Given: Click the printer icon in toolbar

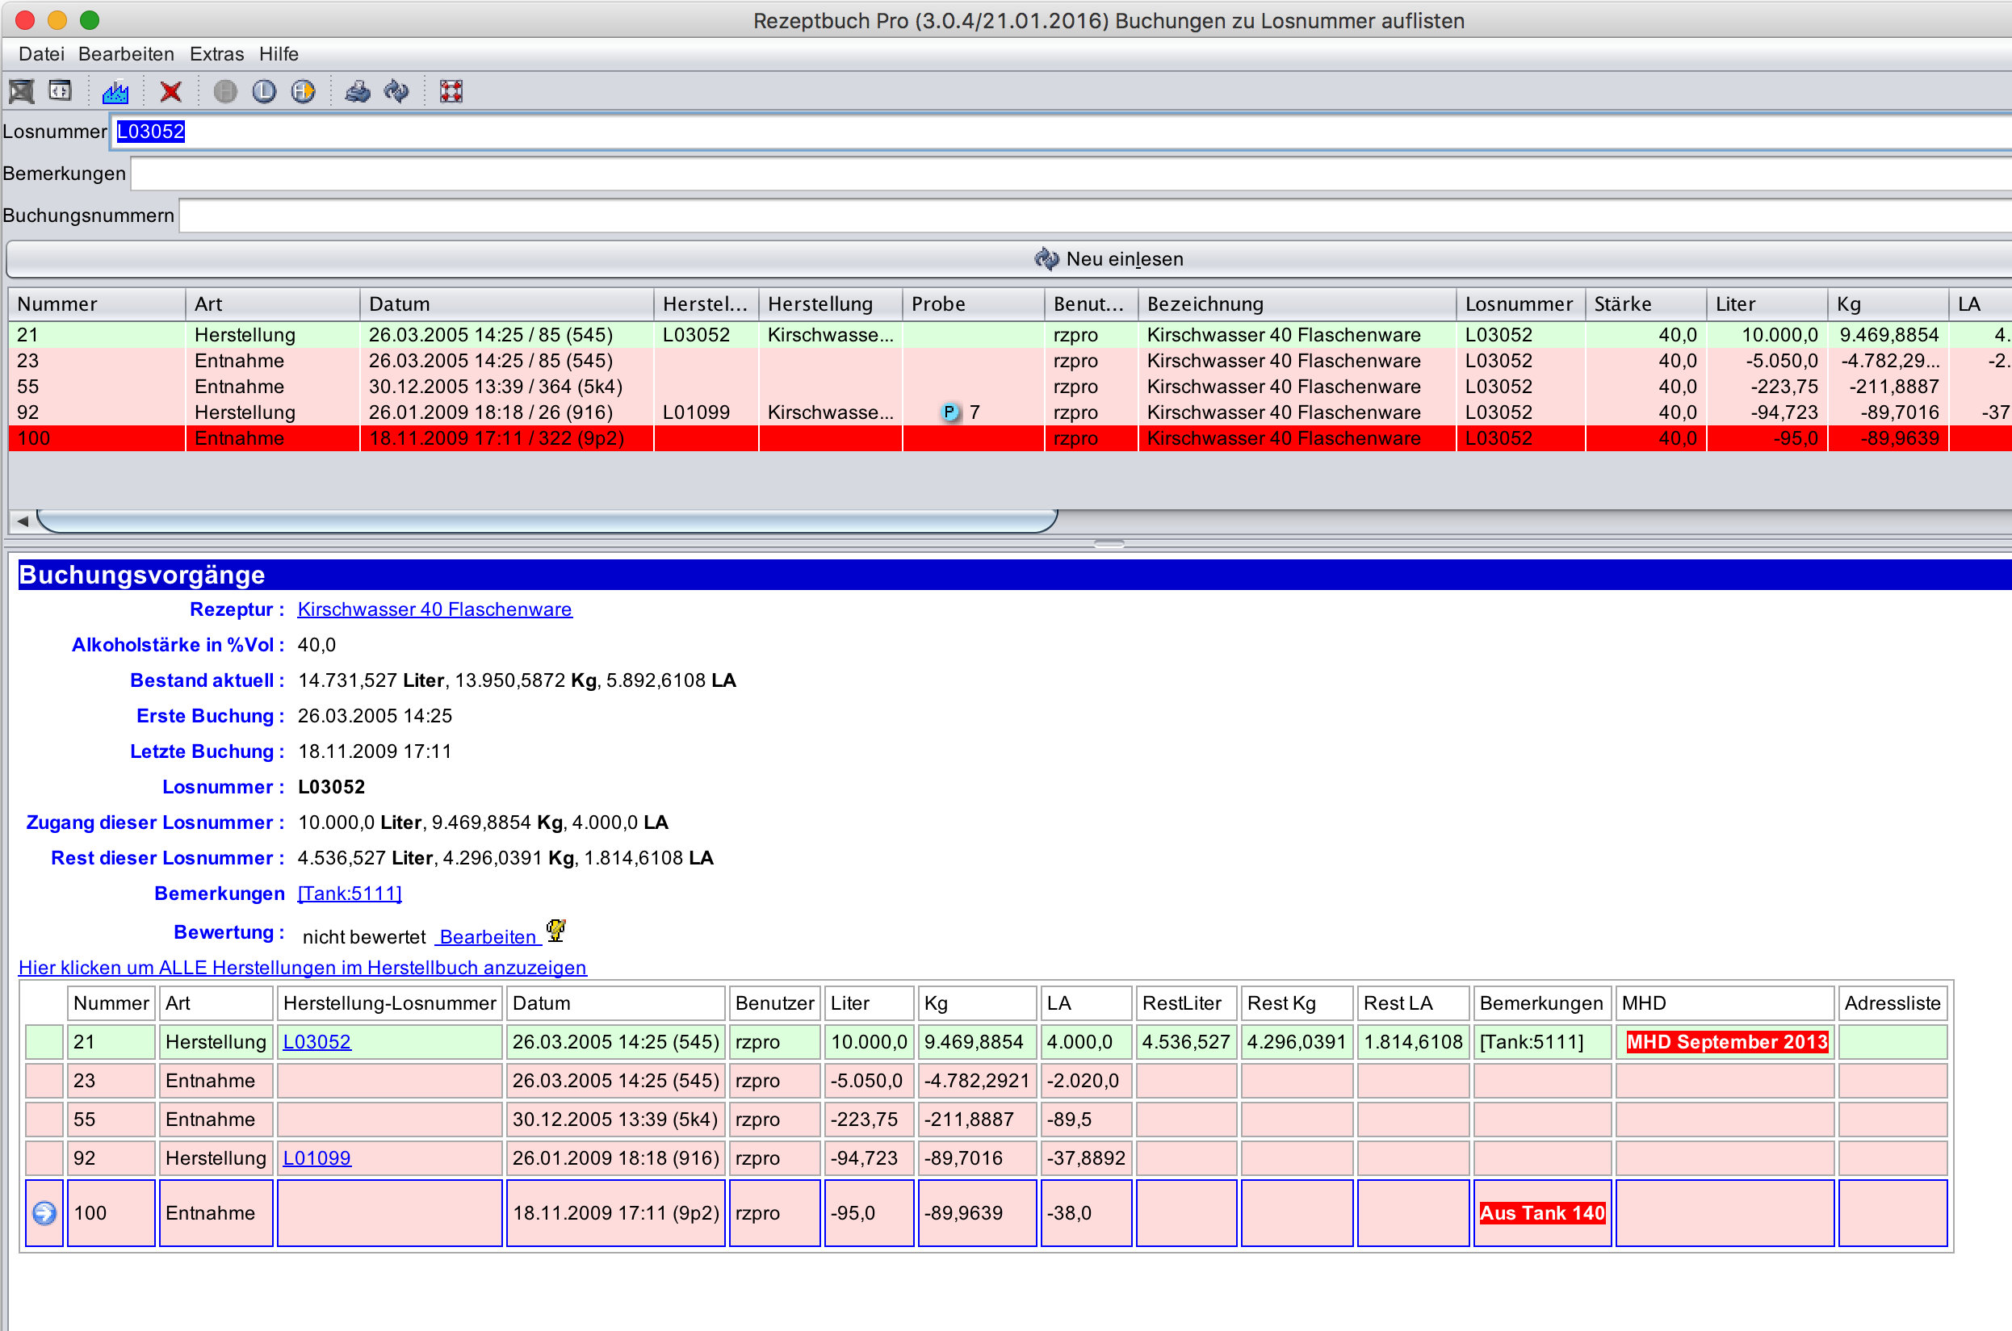Looking at the screenshot, I should [358, 92].
